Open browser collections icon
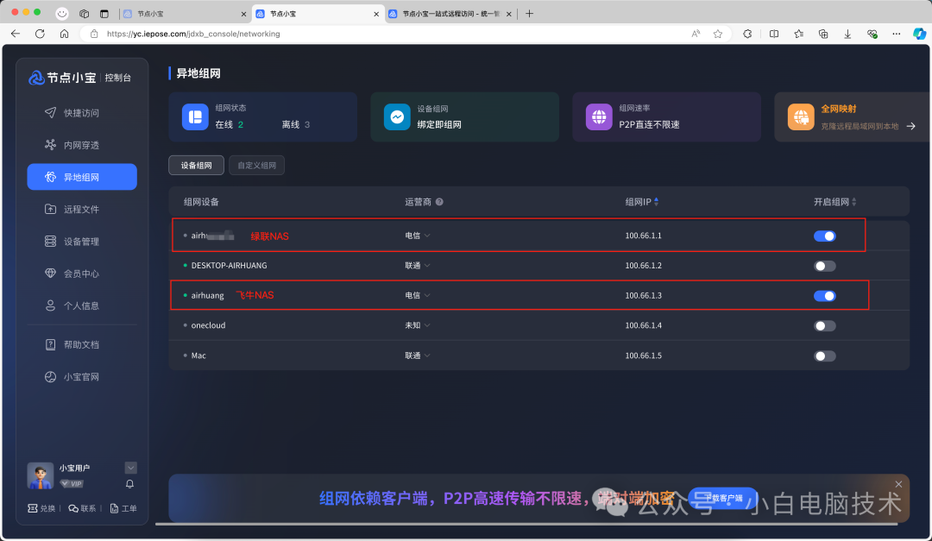932x541 pixels. click(823, 34)
